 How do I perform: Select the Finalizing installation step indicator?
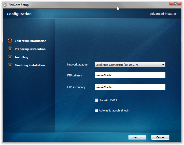coord(10,65)
